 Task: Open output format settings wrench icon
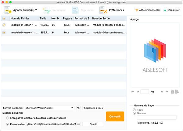[78, 108]
